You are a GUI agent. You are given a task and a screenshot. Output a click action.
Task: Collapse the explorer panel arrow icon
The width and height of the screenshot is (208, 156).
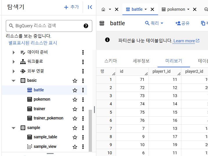(x=90, y=7)
